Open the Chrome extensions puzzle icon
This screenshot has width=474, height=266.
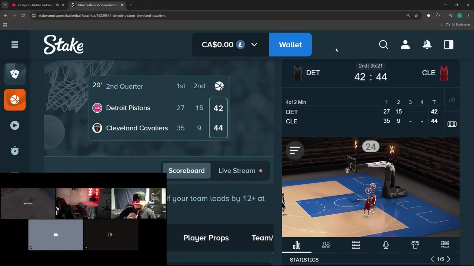pyautogui.click(x=438, y=16)
